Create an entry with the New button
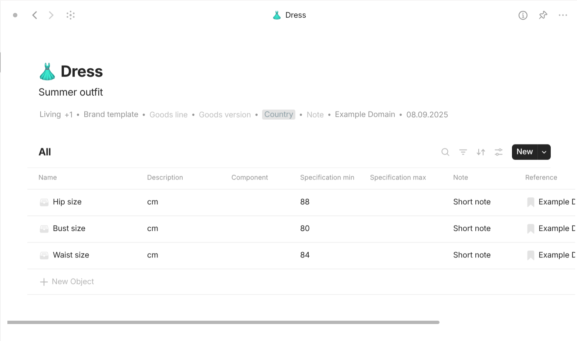Screen dimensions: 577x341 [x=524, y=151]
